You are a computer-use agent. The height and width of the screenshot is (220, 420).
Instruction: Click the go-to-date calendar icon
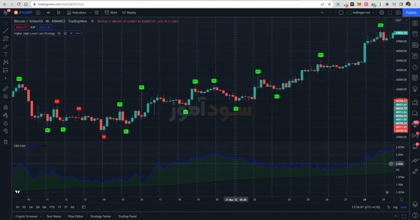coord(83,207)
